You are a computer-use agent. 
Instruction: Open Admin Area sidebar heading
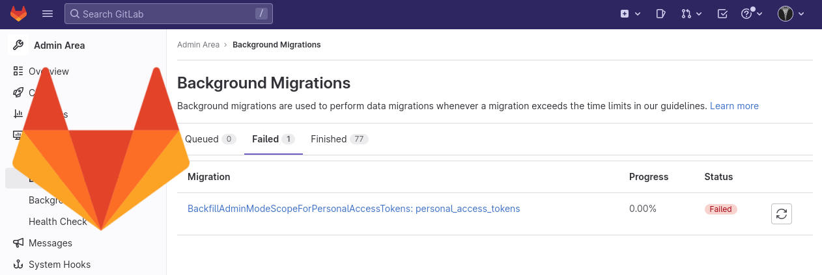click(x=59, y=46)
